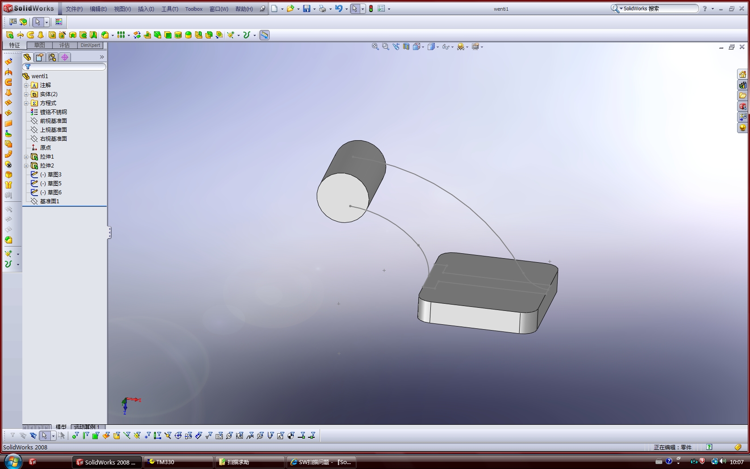Open the FeatureManager design tree tab
The width and height of the screenshot is (750, 469).
(x=27, y=57)
